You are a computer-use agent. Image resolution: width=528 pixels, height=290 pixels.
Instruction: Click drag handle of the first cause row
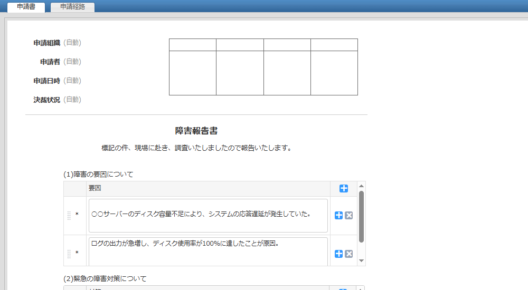coord(69,216)
